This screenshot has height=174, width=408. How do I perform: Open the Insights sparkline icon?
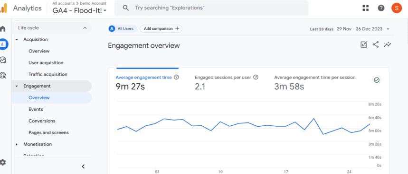pyautogui.click(x=388, y=44)
